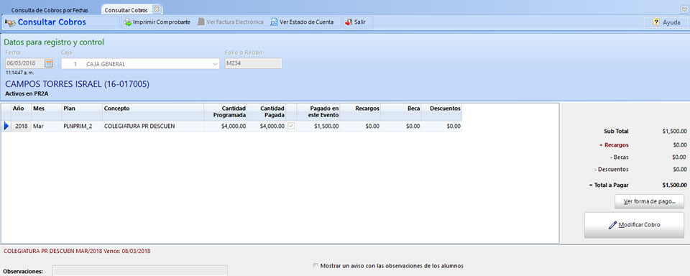The height and width of the screenshot is (276, 690).
Task: Click Ver forma de pago button
Action: 649,201
